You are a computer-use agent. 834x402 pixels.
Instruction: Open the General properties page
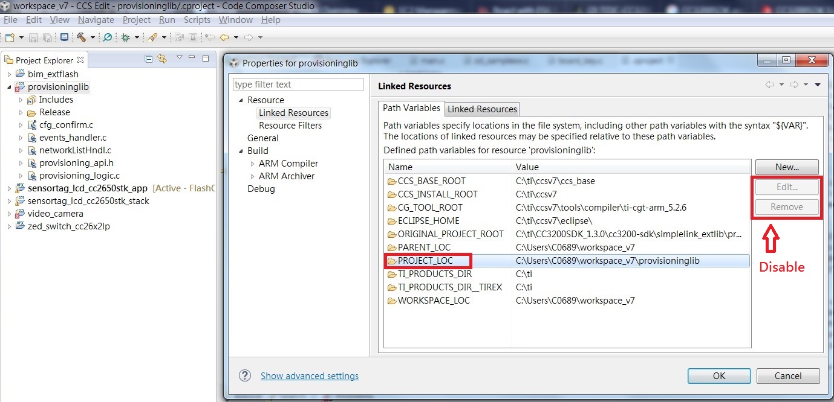pyautogui.click(x=263, y=138)
